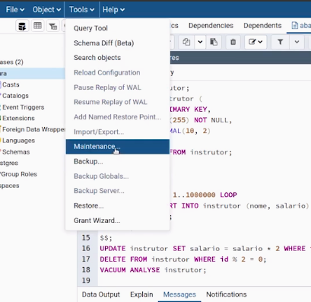311x302 pixels.
Task: Click the $$; line 15 in editor
Action: point(106,238)
